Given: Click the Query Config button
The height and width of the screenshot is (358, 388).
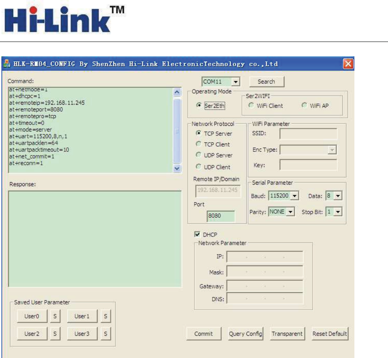Looking at the screenshot, I should click(245, 334).
